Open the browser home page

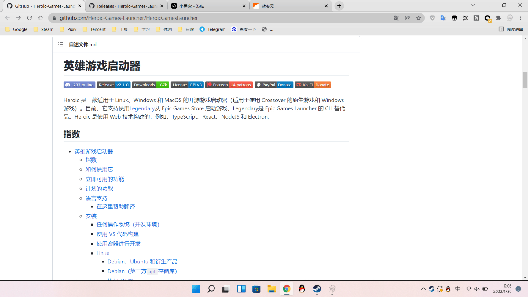41,18
